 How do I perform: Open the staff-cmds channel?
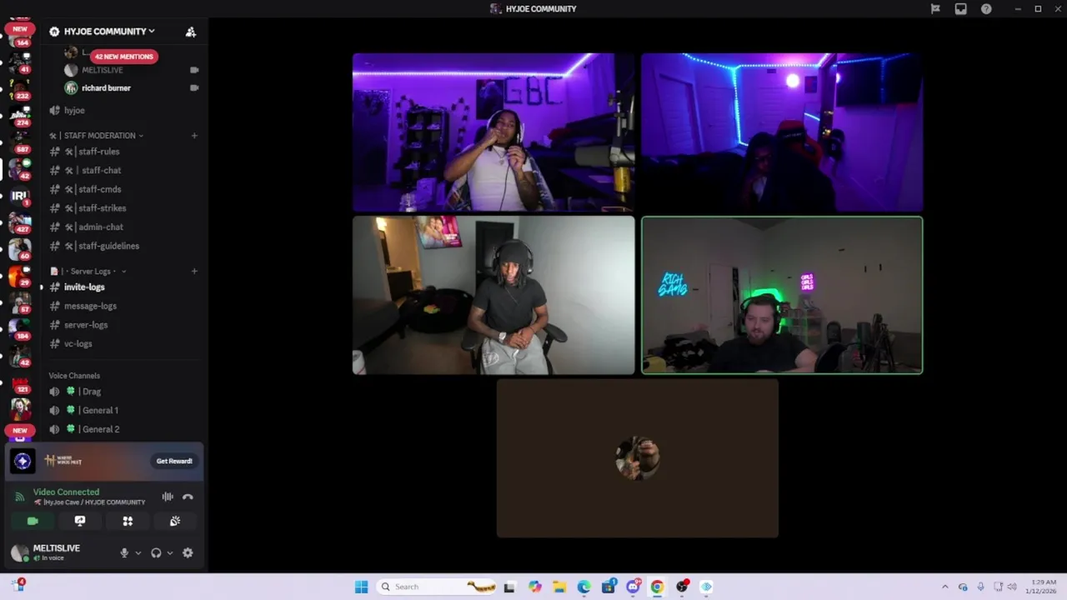click(99, 189)
